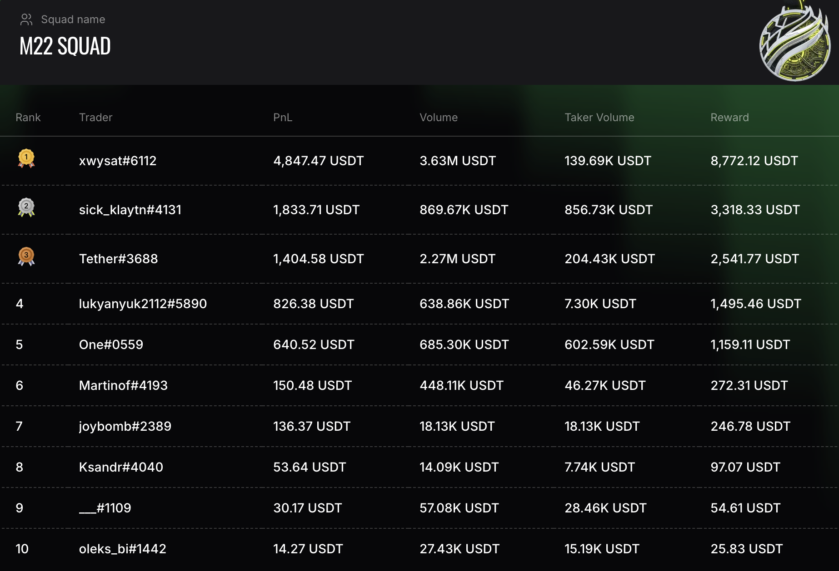Open trader xwysat#6112 profile
The height and width of the screenshot is (571, 839).
point(118,161)
